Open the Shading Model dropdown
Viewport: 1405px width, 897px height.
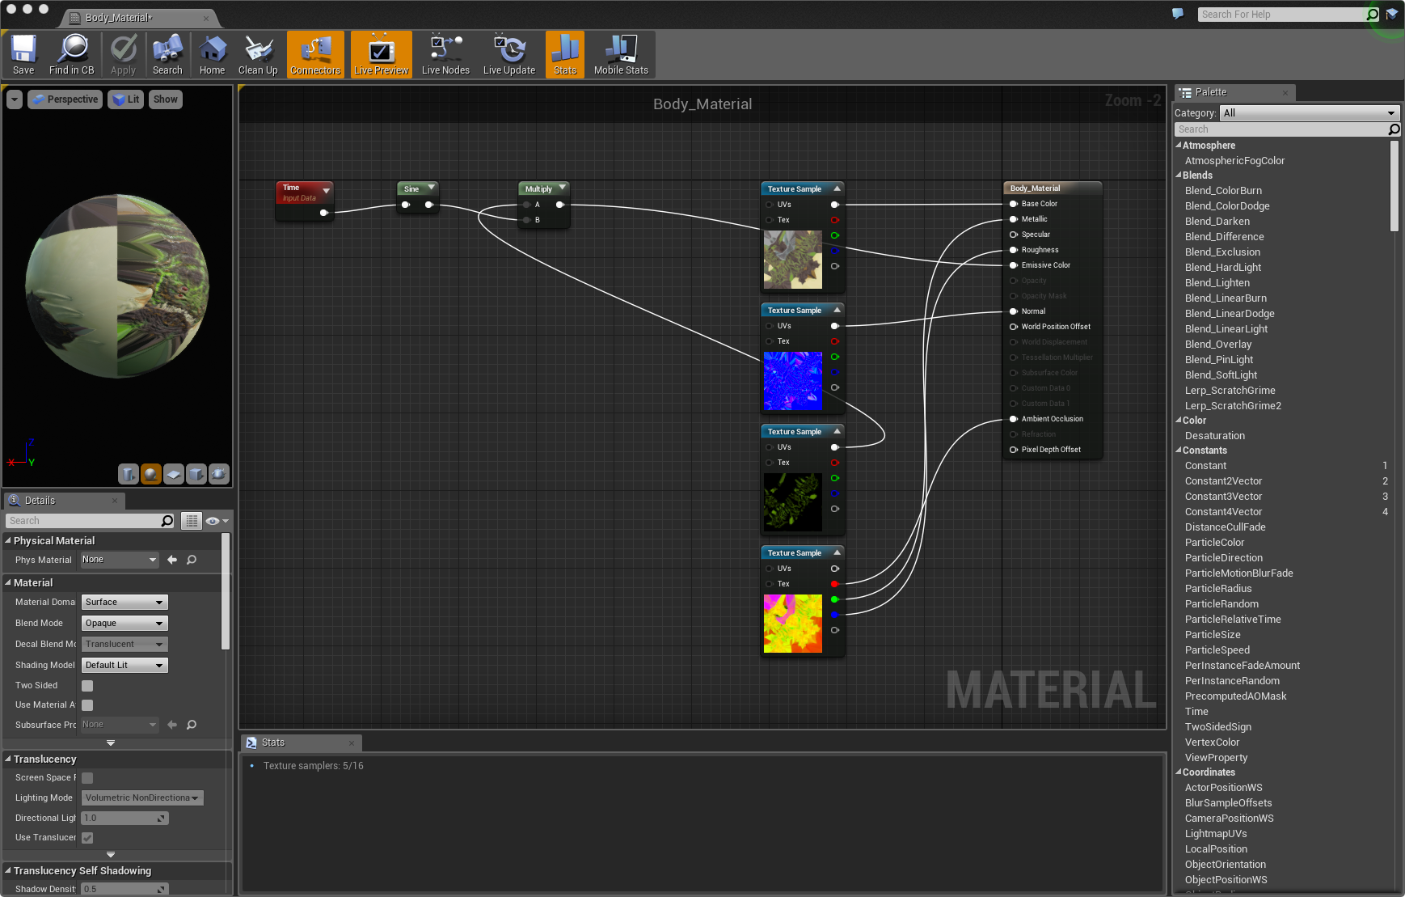click(124, 666)
